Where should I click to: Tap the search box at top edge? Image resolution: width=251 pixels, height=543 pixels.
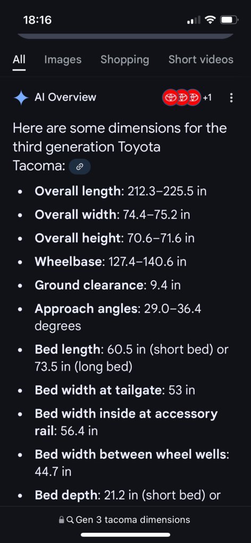[125, 36]
